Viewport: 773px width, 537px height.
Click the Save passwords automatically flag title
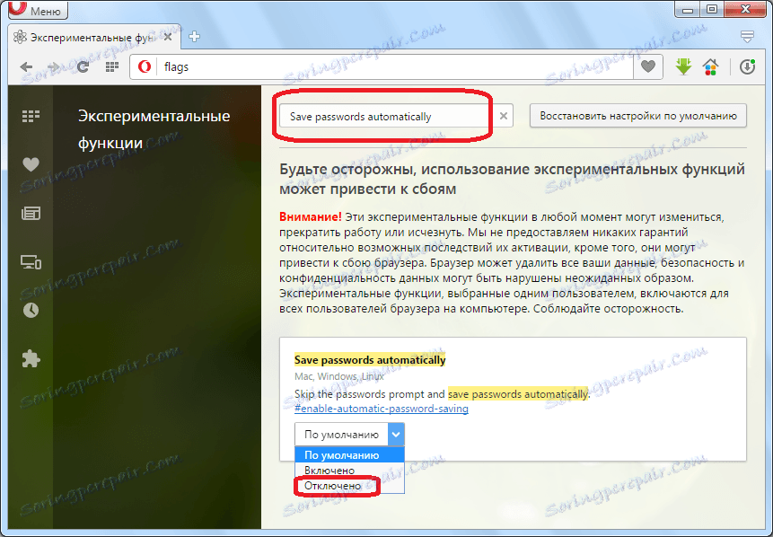coord(370,360)
